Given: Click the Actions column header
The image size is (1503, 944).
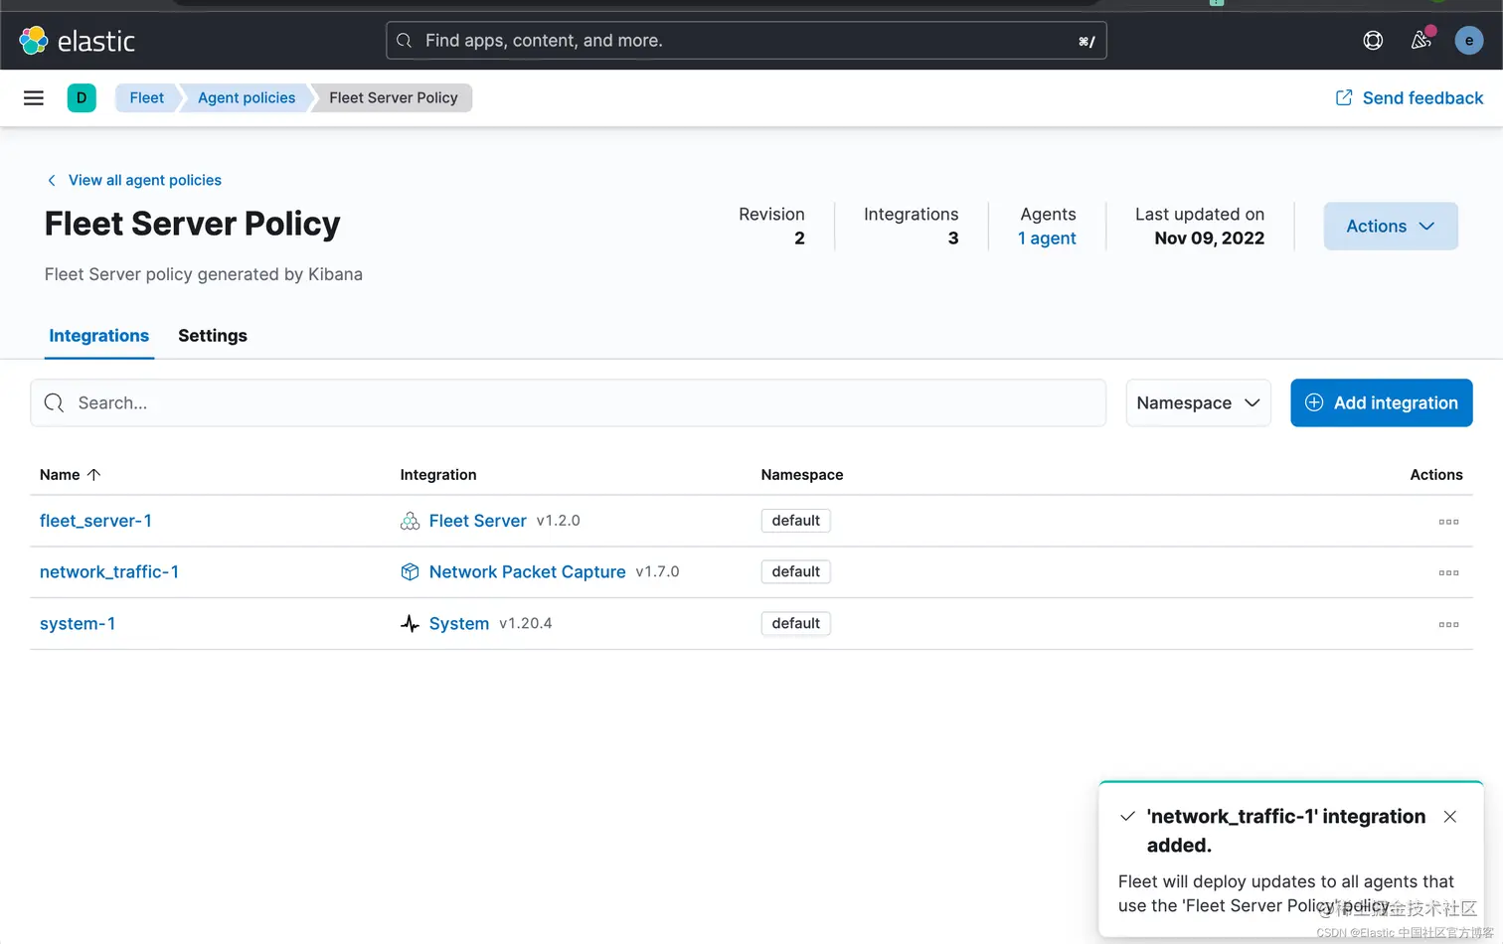Looking at the screenshot, I should 1436,475.
